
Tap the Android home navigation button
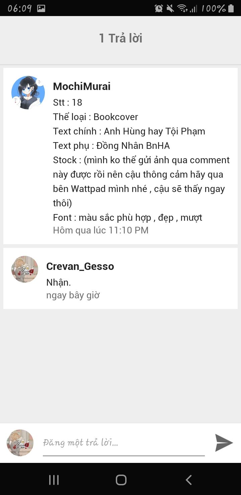pos(121,480)
